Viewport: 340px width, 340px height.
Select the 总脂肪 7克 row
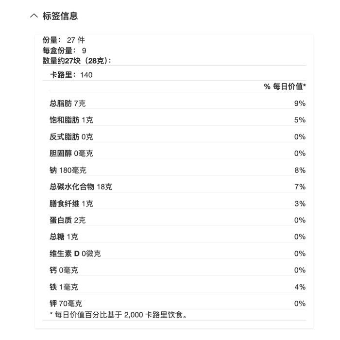(x=178, y=103)
